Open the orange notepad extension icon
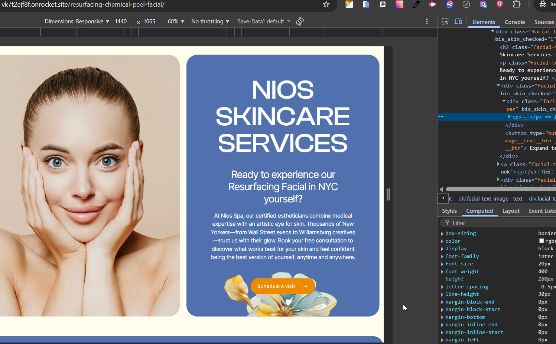This screenshot has height=344, width=556. 349,4
